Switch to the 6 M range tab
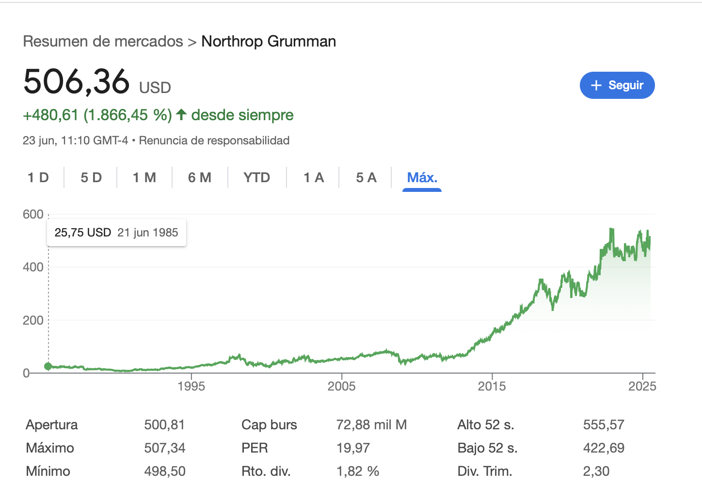The image size is (702, 501). point(200,178)
